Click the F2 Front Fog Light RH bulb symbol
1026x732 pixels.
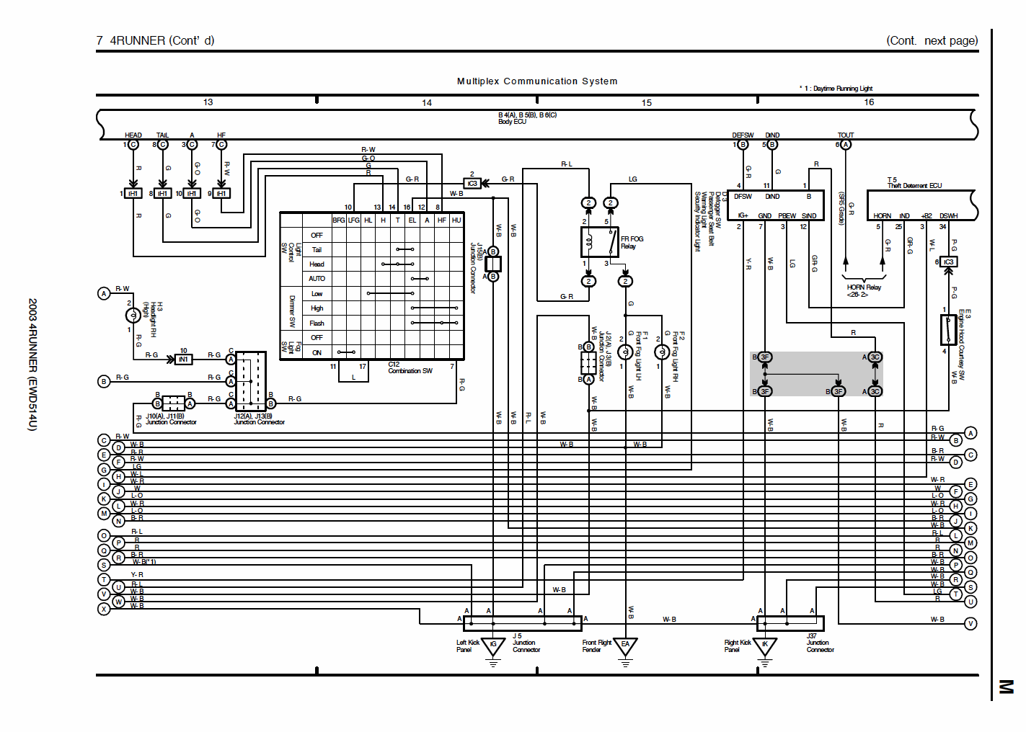click(x=661, y=352)
